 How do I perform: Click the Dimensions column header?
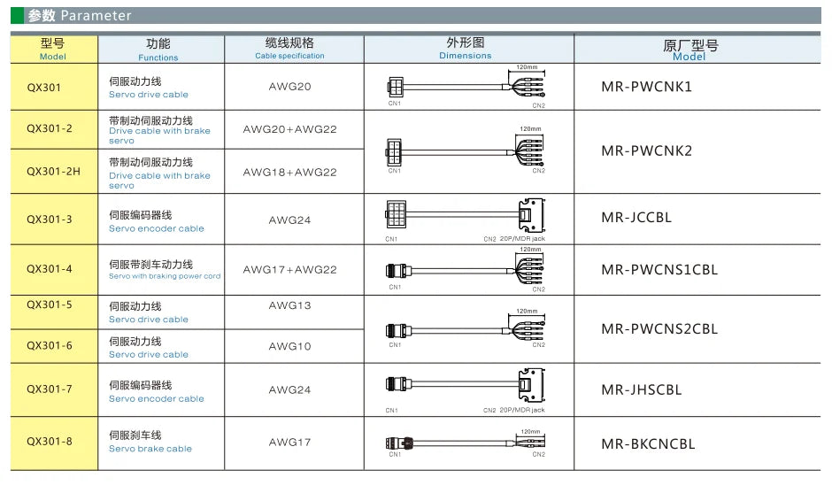coord(468,50)
